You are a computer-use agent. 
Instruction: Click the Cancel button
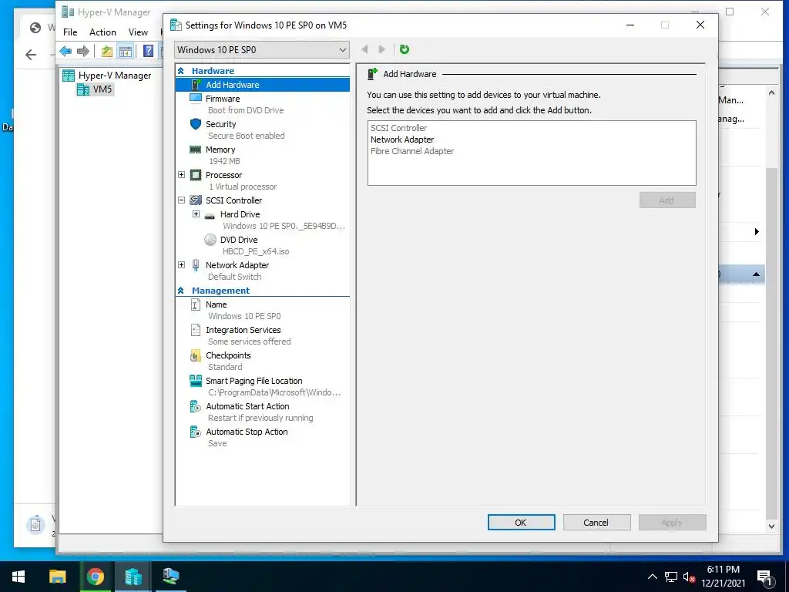coord(596,523)
